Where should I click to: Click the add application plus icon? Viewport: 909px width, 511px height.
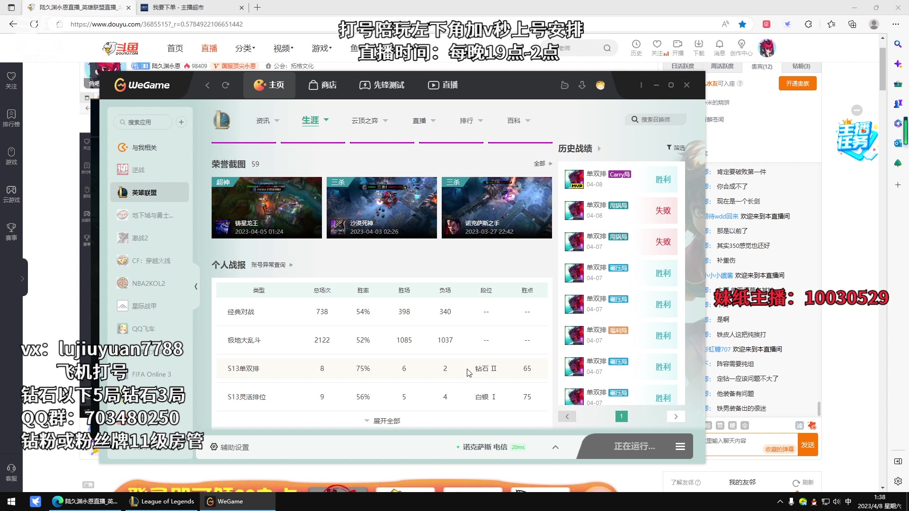[x=181, y=122]
